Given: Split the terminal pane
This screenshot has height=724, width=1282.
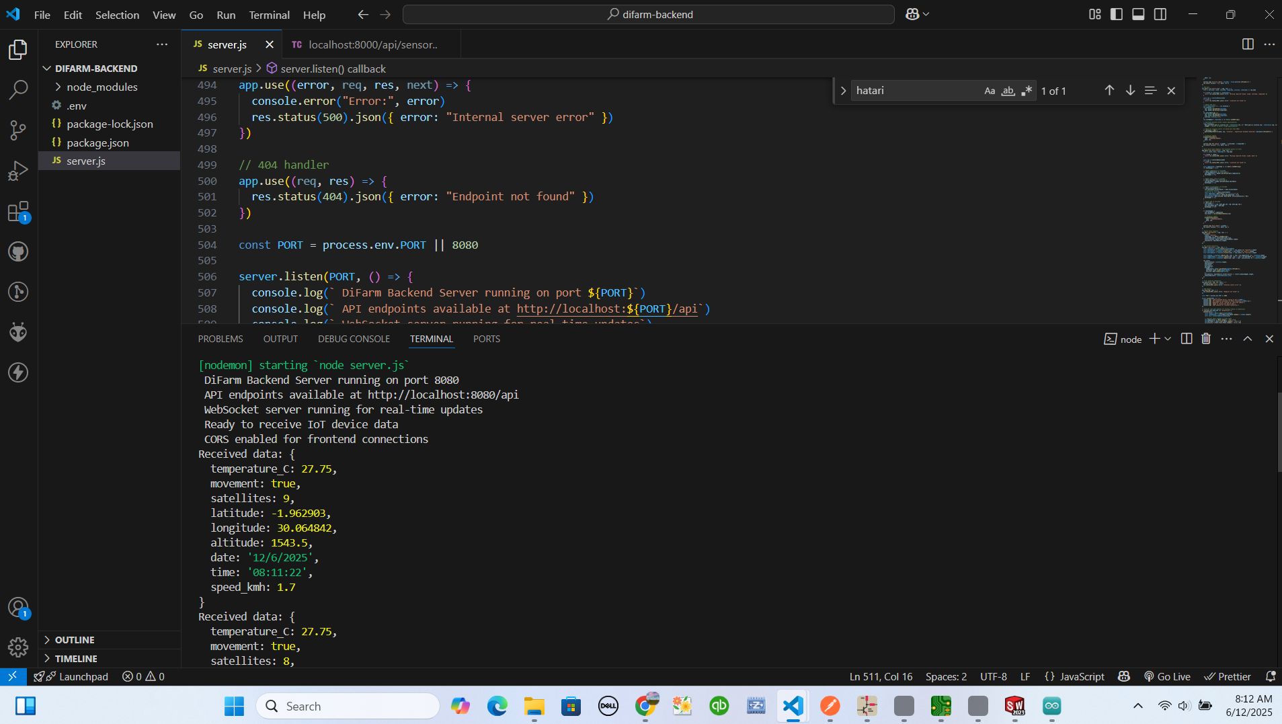Looking at the screenshot, I should pos(1187,339).
